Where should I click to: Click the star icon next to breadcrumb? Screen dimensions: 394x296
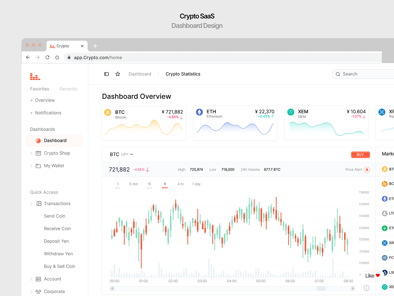pyautogui.click(x=118, y=74)
